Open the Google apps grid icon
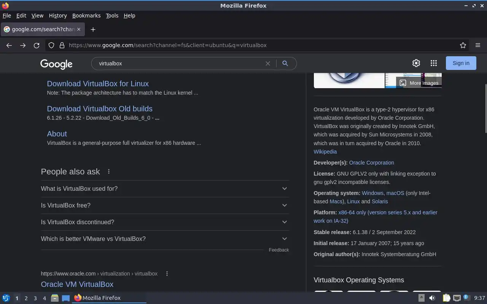487x304 pixels. pyautogui.click(x=434, y=63)
